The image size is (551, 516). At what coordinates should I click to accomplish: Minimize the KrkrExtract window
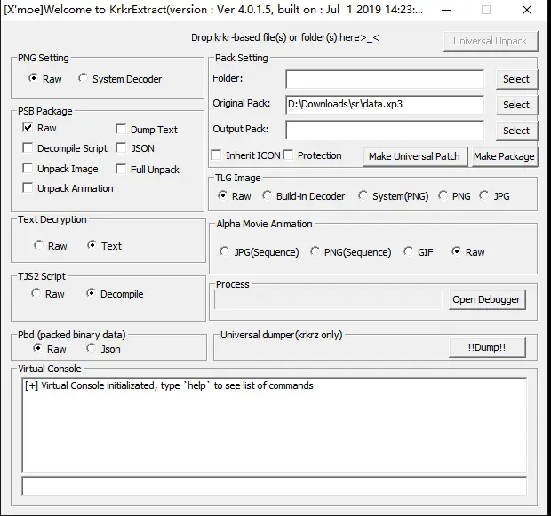pyautogui.click(x=446, y=10)
